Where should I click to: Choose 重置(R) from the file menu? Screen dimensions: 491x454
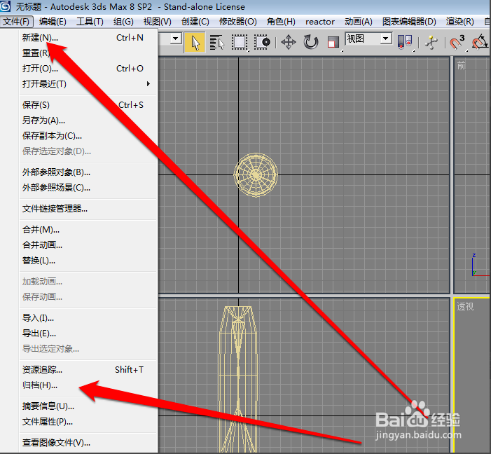[x=88, y=53]
